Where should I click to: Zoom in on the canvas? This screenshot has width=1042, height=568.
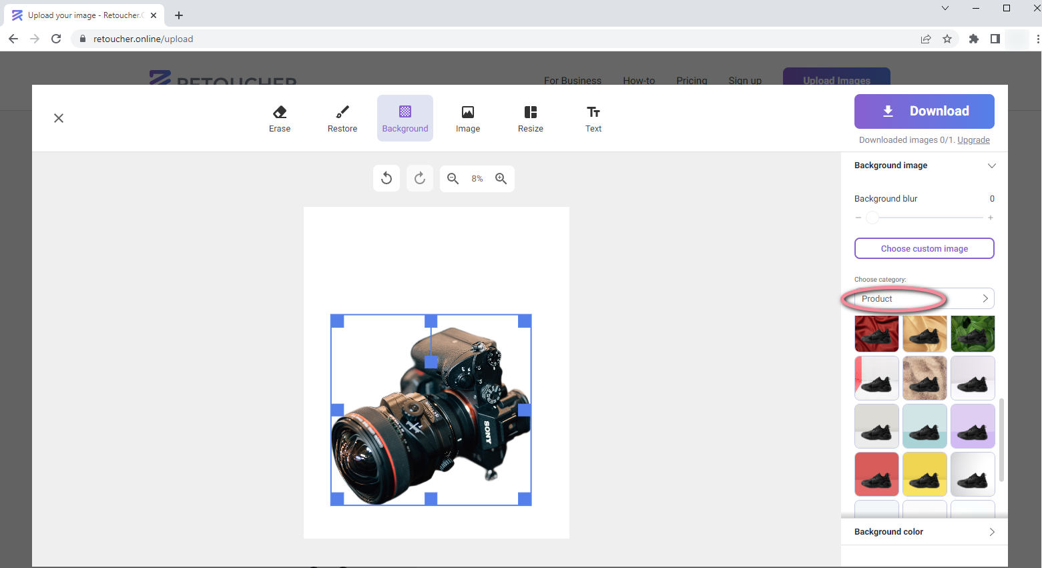tap(501, 178)
